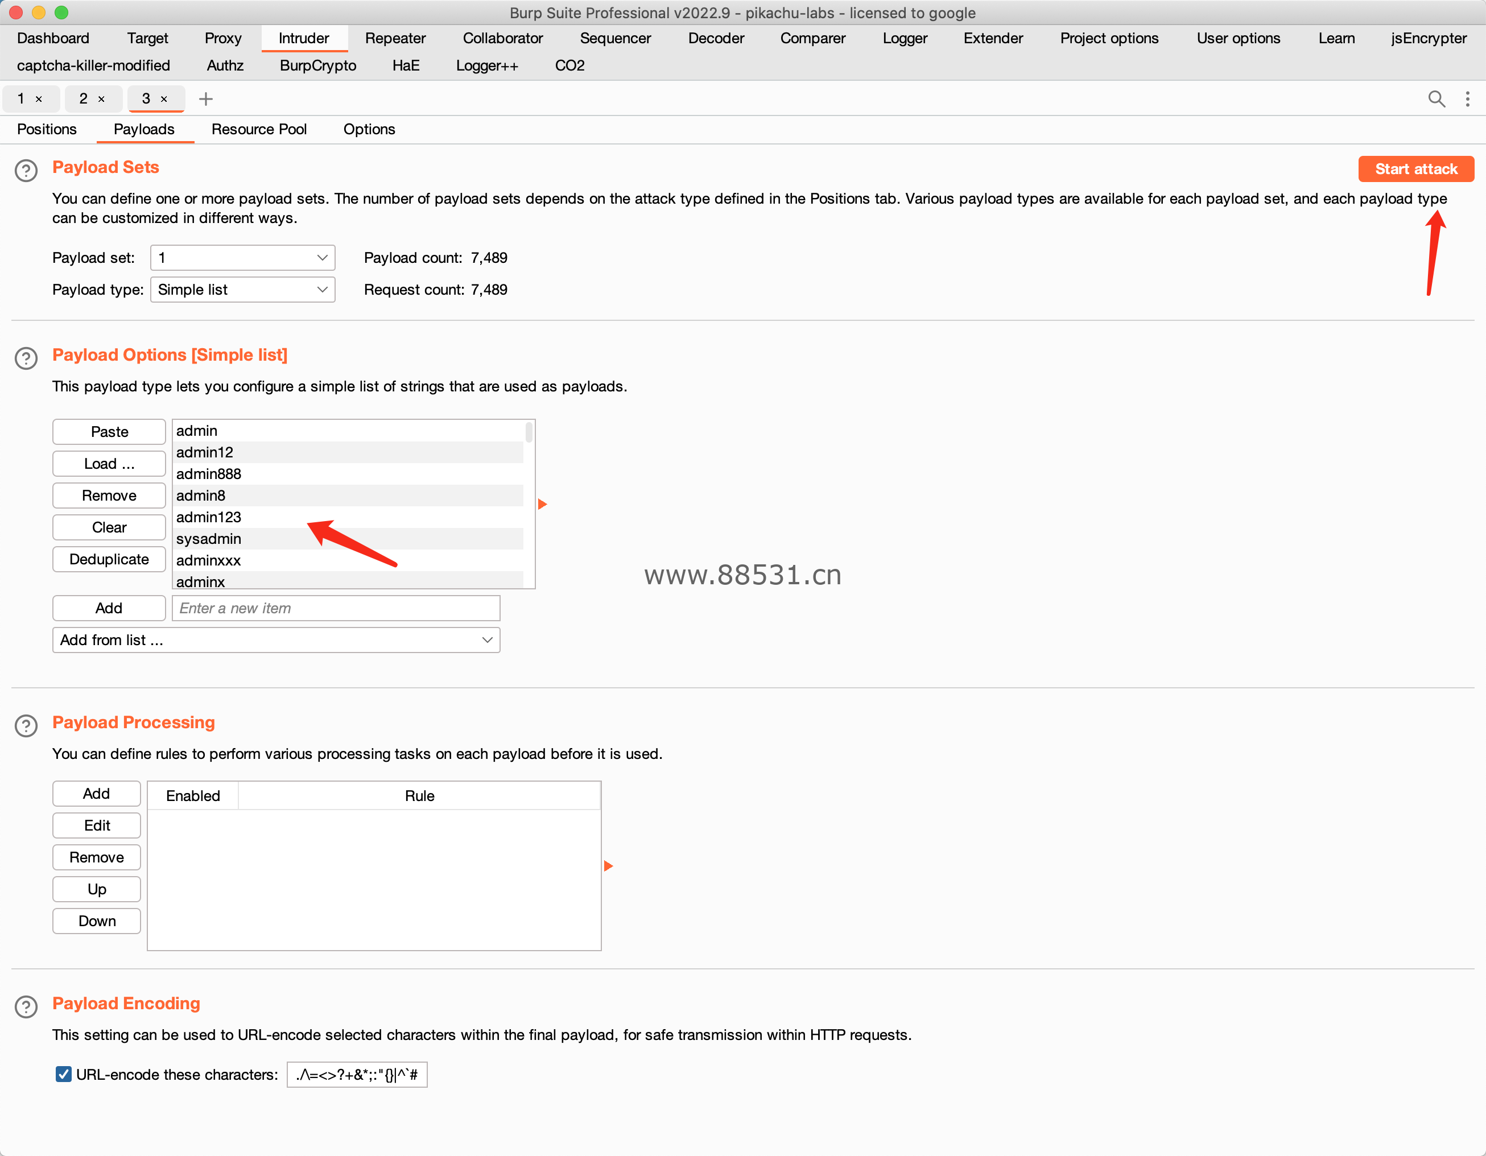Open the Payload set dropdown
Viewport: 1486px width, 1156px height.
pyautogui.click(x=243, y=258)
